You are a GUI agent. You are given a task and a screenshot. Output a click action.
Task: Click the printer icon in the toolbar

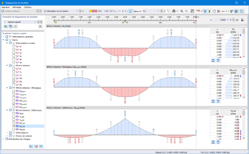click(x=174, y=11)
